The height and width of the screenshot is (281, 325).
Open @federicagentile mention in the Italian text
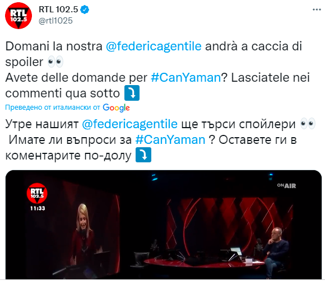point(154,46)
